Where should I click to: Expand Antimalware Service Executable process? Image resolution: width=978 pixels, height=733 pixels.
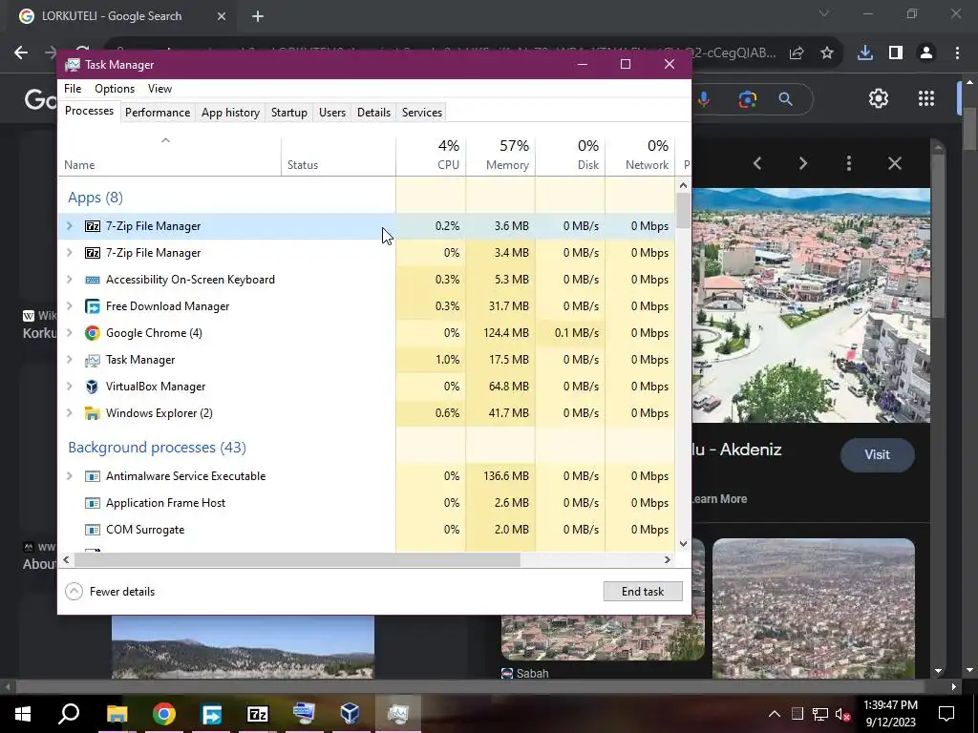coord(69,476)
